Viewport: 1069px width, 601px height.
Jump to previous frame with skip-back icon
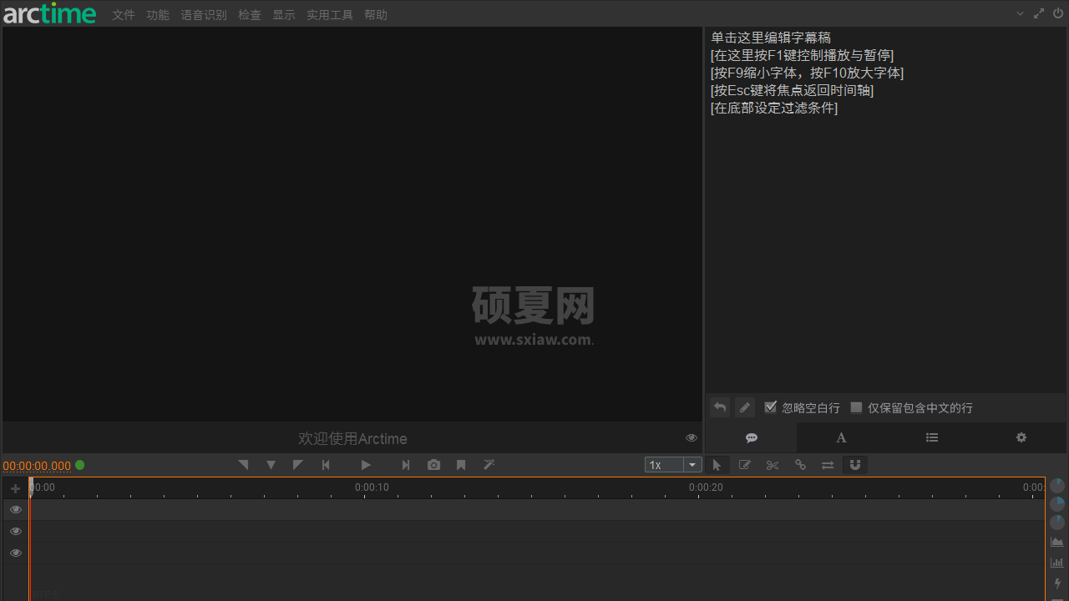point(326,465)
